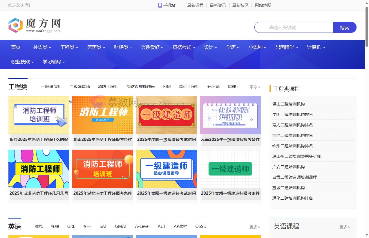
Task: Open the 最新课程 link in top bar
Action: (195, 5)
